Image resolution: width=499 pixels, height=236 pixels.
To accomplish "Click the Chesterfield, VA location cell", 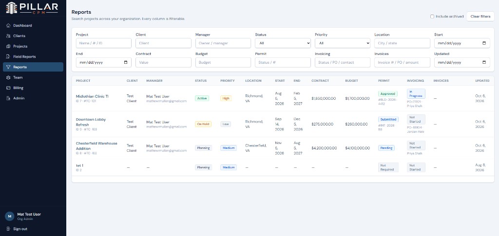I will click(x=256, y=148).
